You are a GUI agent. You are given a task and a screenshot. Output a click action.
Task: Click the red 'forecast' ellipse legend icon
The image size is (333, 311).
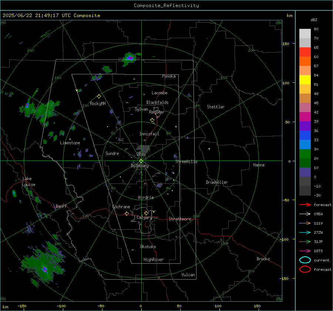click(x=305, y=269)
